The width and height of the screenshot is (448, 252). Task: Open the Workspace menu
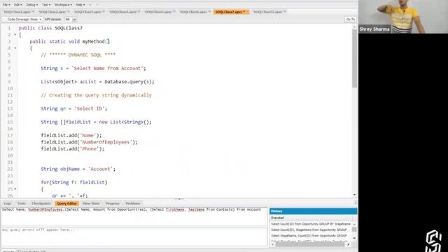63,5
